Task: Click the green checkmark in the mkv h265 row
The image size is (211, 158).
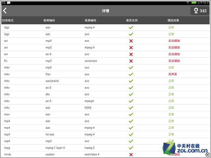Action: tap(131, 108)
